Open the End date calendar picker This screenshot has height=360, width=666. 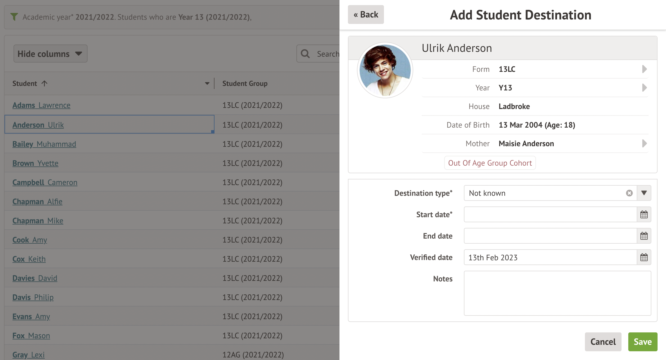644,236
